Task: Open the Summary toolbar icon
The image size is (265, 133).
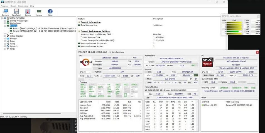Action: (5, 11)
